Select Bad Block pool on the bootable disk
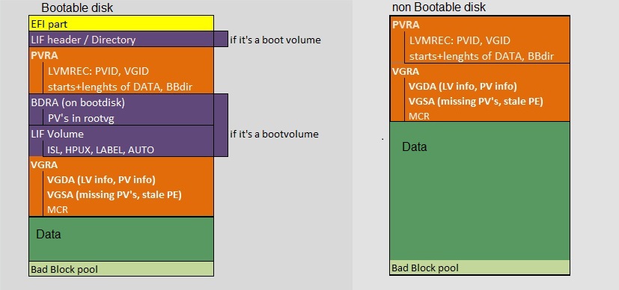Viewport: 619px width, 290px height. point(121,269)
